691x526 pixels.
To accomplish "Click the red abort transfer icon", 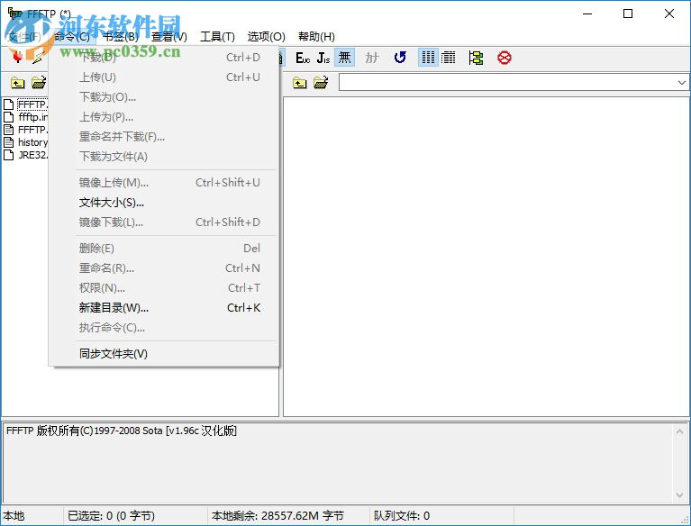I will [x=505, y=58].
